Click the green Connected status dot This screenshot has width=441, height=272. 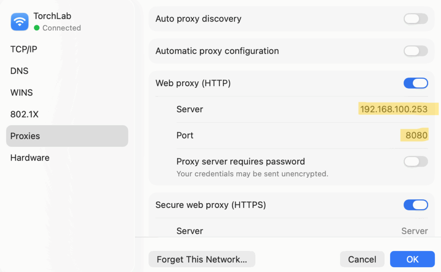coord(37,28)
